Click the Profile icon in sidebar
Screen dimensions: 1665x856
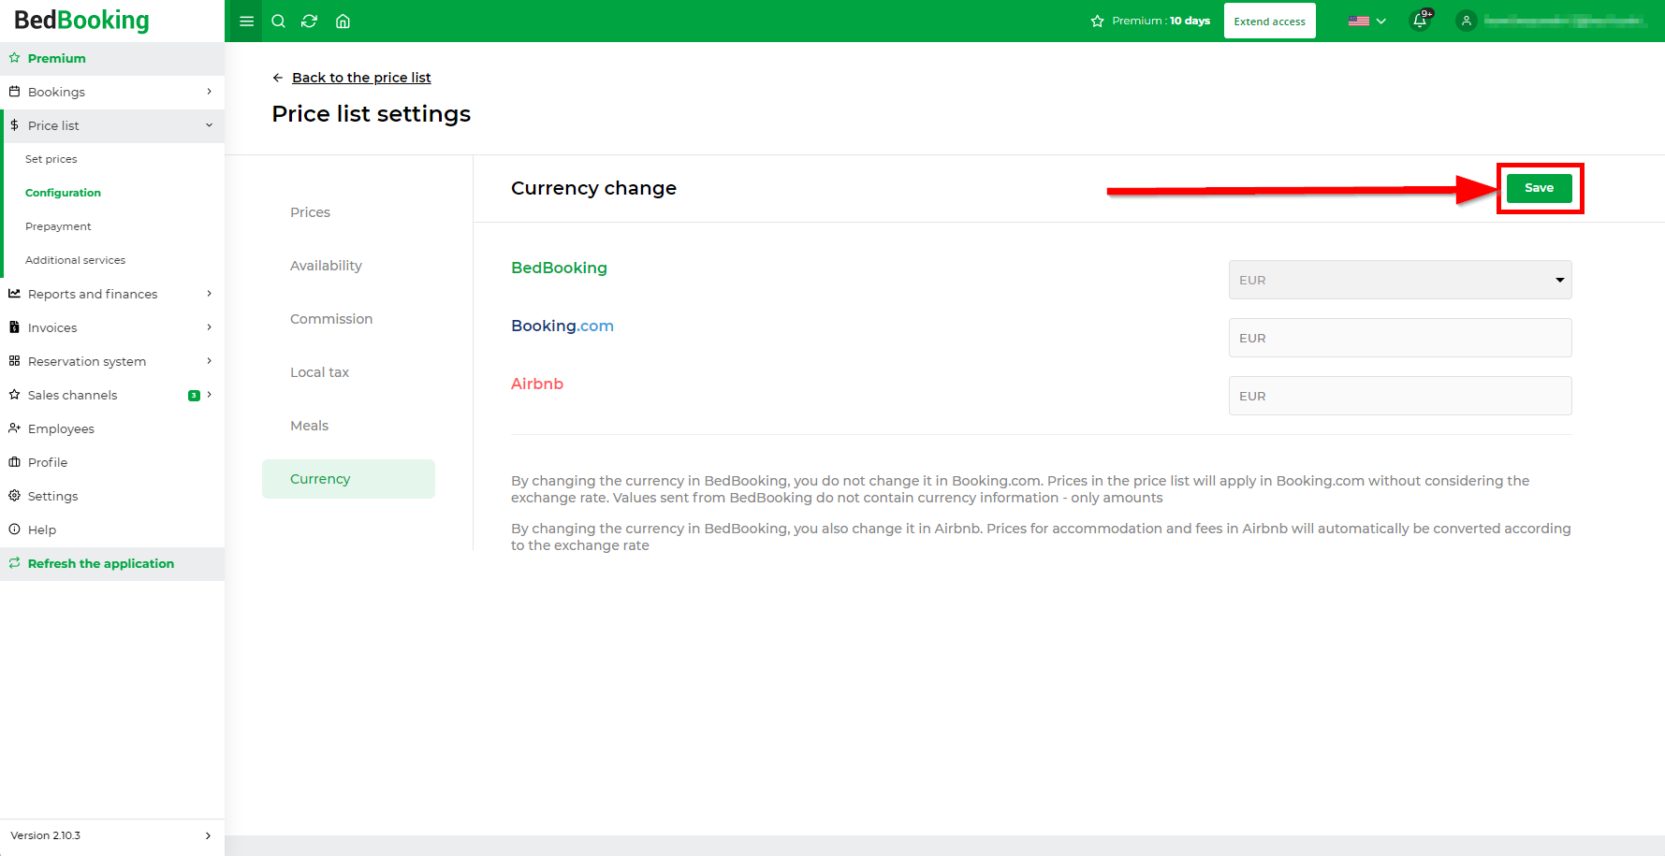point(14,462)
